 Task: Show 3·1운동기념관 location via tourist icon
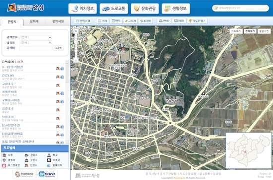58,69
